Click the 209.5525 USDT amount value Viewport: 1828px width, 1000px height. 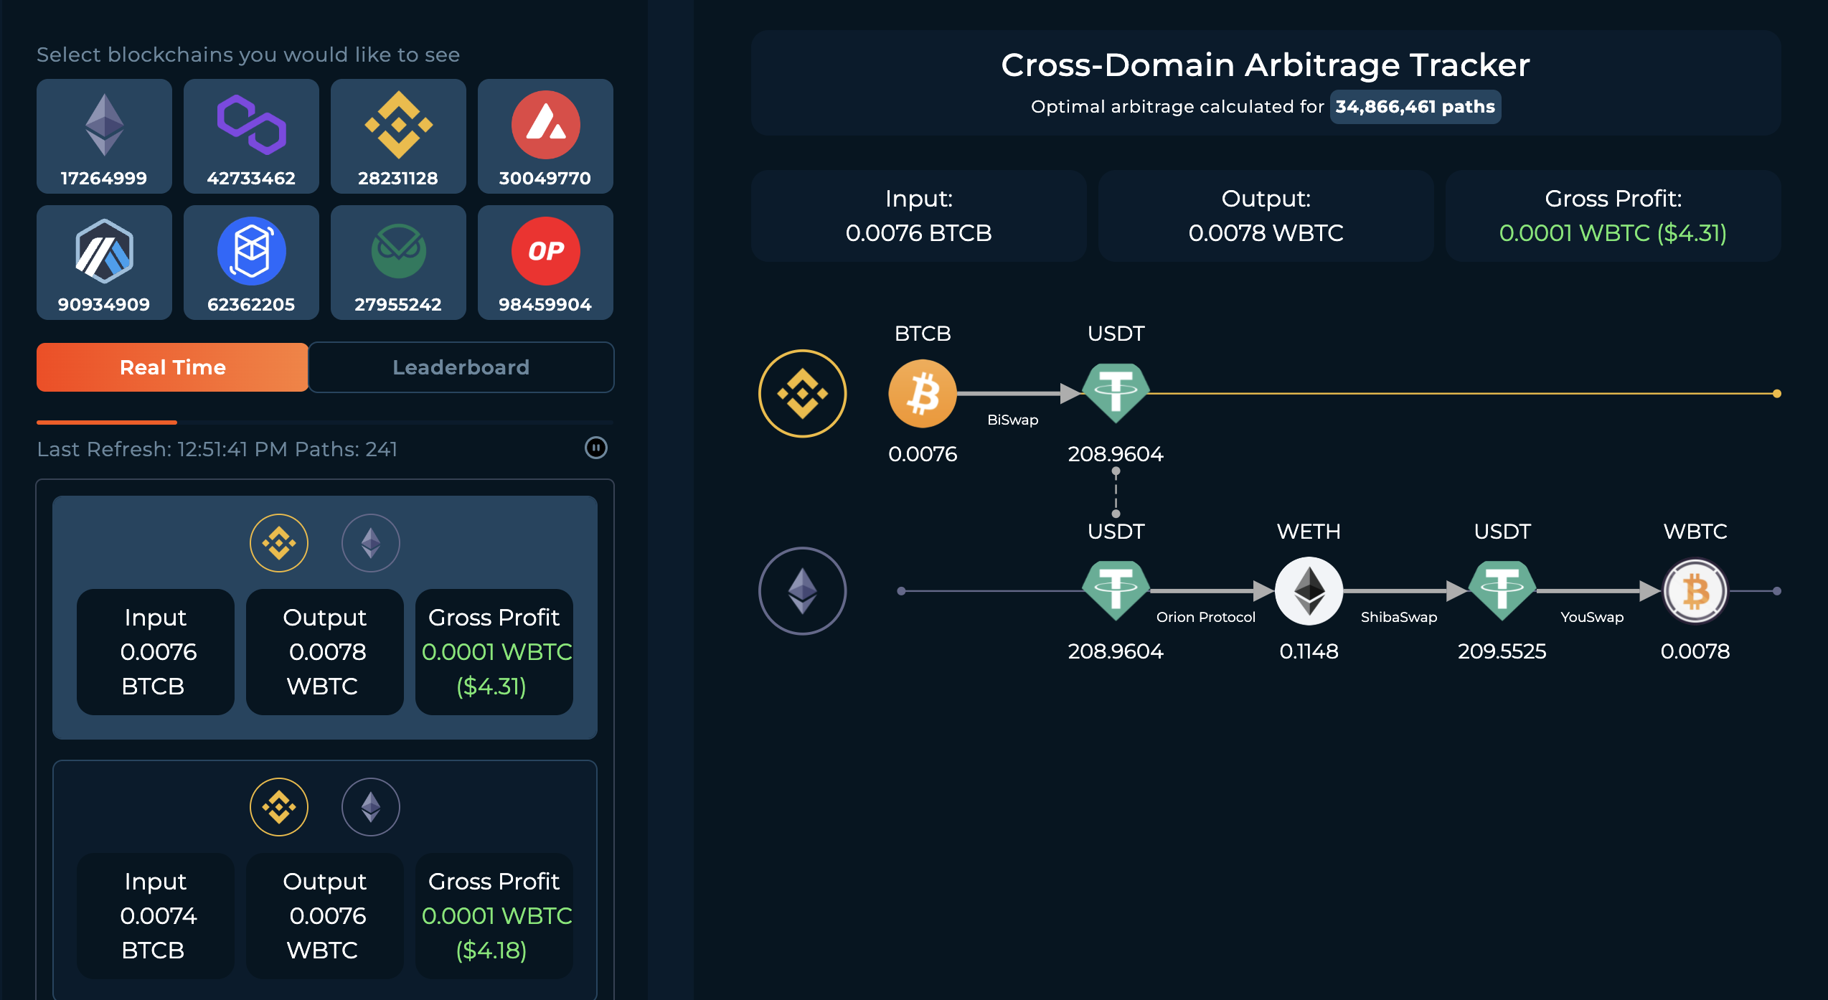coord(1502,651)
